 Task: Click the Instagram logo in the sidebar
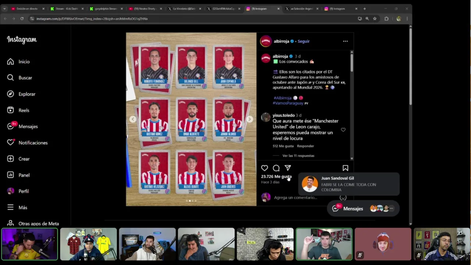tap(22, 40)
